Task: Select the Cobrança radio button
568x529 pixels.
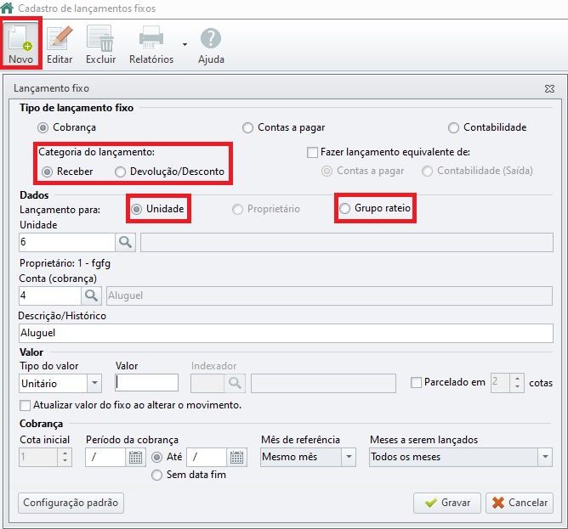Action: click(x=43, y=127)
